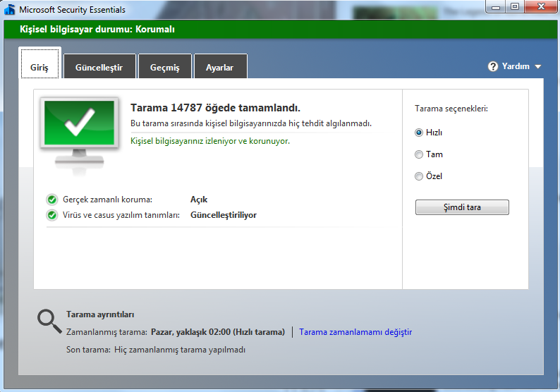Image resolution: width=560 pixels, height=392 pixels.
Task: Click the Tarama ayrıntıları heading
Action: point(100,314)
